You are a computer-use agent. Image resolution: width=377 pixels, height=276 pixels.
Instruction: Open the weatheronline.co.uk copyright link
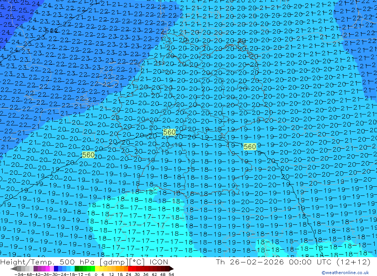click(x=345, y=273)
